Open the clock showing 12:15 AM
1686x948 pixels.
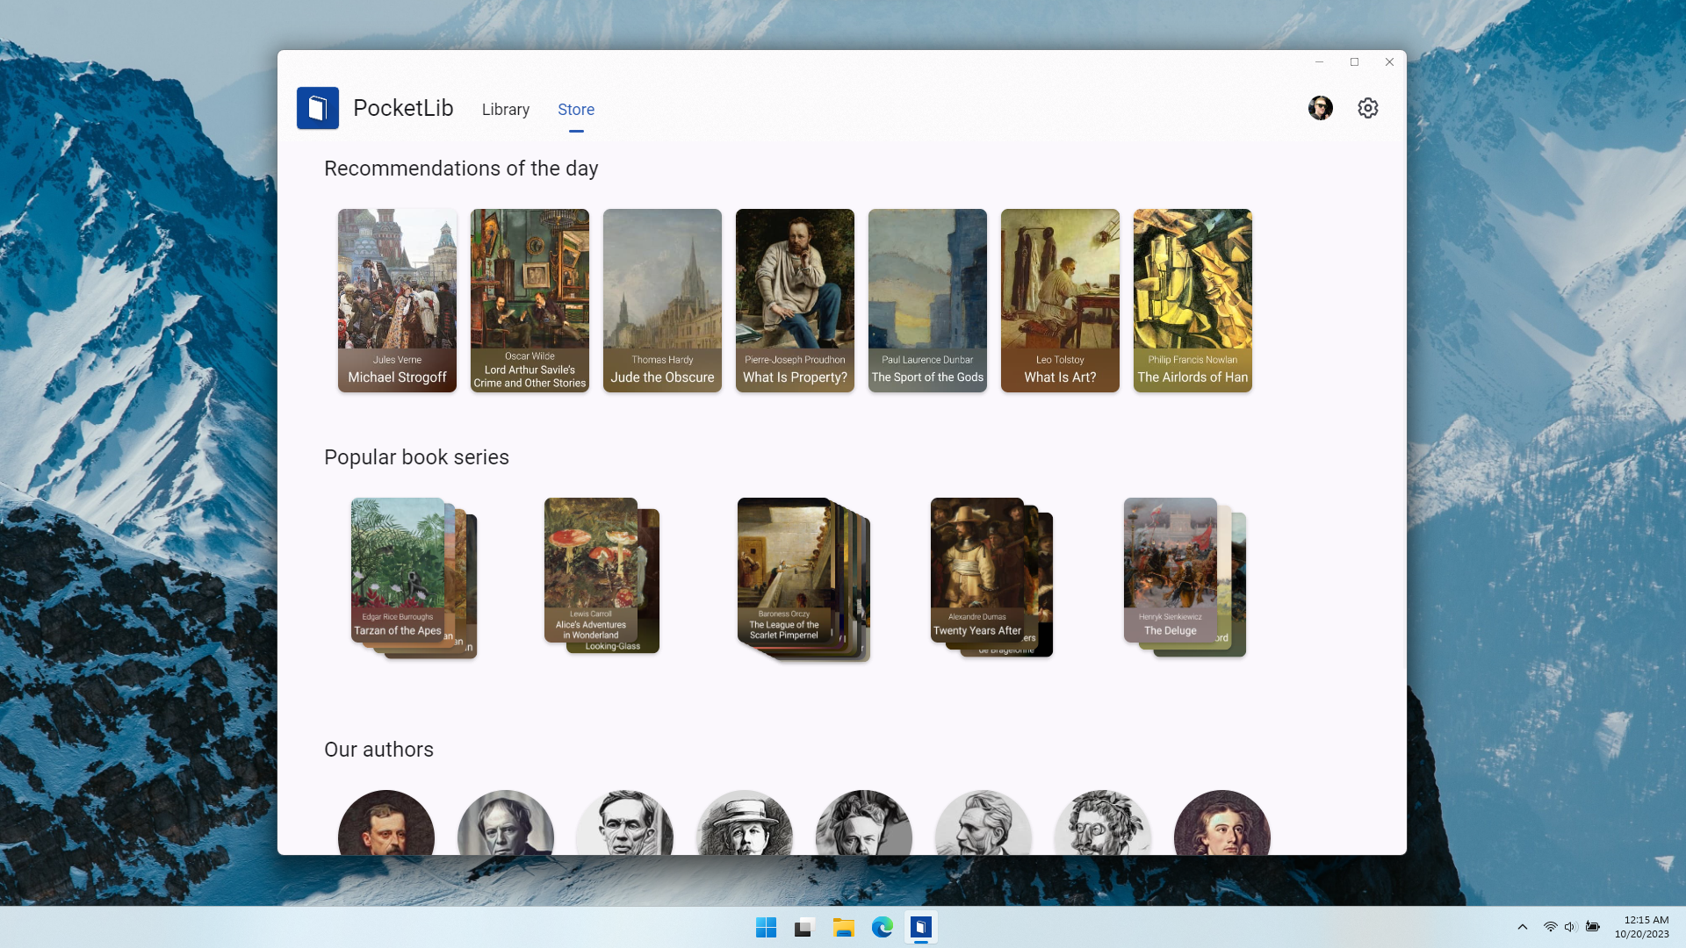pos(1642,927)
